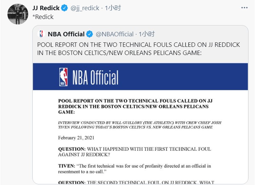Click the verified badge beside JJ Redick
Viewport: 255px width, 185px height.
point(65,8)
